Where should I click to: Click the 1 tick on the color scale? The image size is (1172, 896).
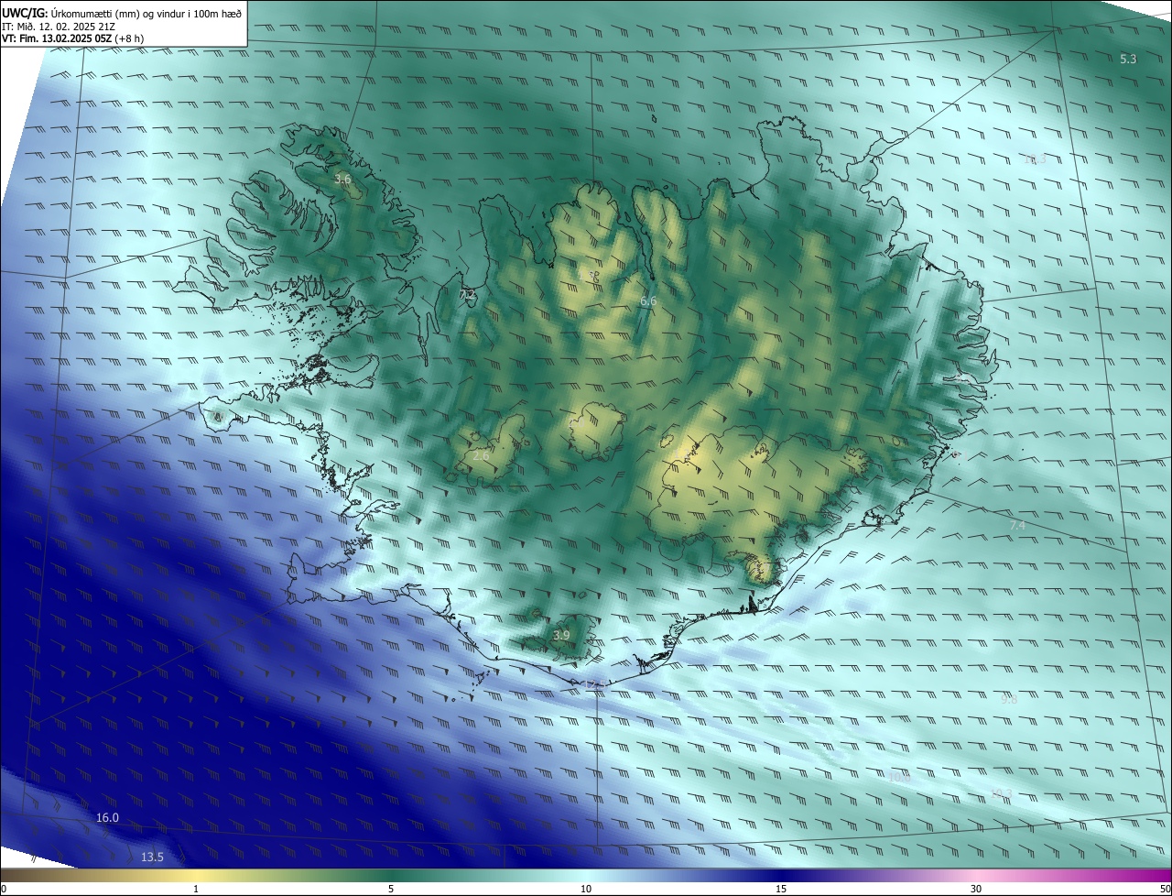pyautogui.click(x=196, y=889)
